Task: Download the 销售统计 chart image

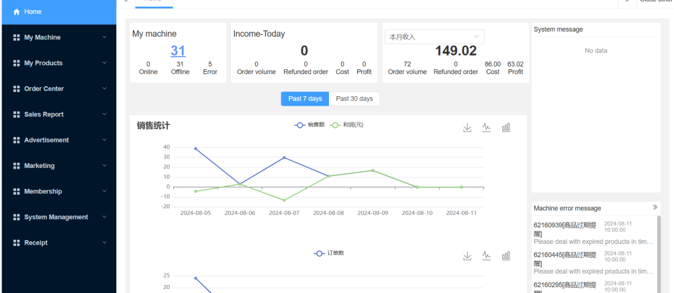Action: click(467, 128)
